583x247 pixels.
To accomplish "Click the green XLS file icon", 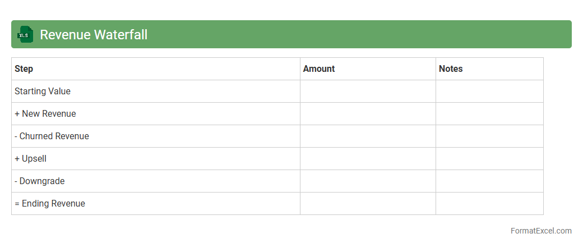I will (25, 34).
